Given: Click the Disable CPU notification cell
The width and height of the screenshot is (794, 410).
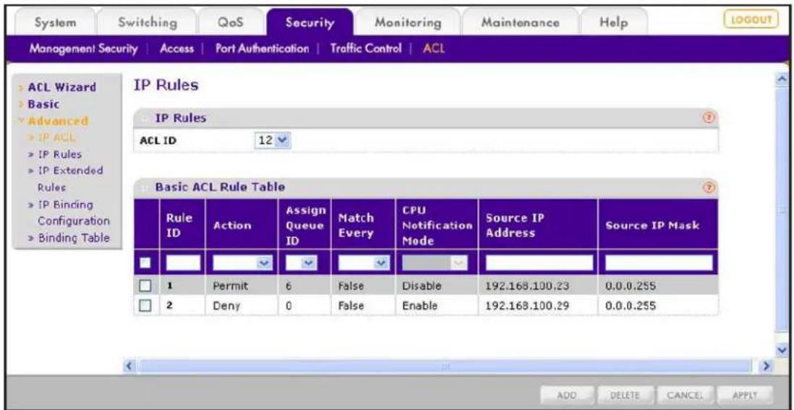Looking at the screenshot, I should 437,286.
